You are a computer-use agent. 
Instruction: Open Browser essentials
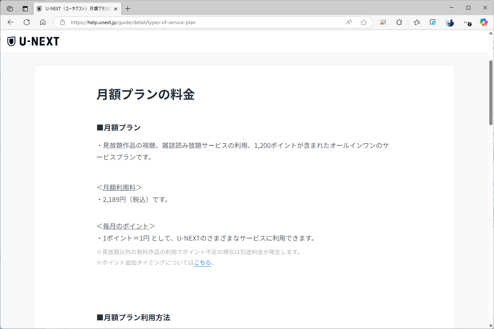coord(383,22)
